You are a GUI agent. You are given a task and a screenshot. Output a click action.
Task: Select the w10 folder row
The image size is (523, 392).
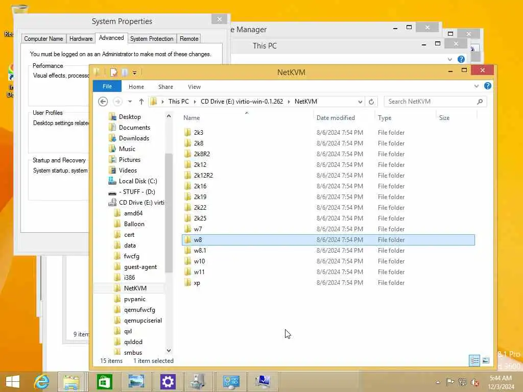(328, 261)
